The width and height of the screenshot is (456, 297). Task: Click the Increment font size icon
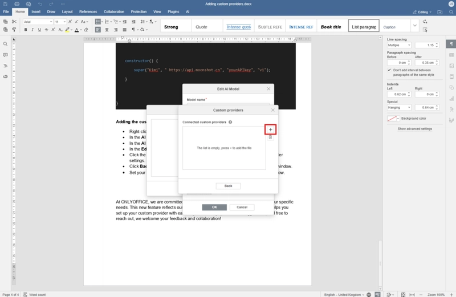(x=70, y=22)
